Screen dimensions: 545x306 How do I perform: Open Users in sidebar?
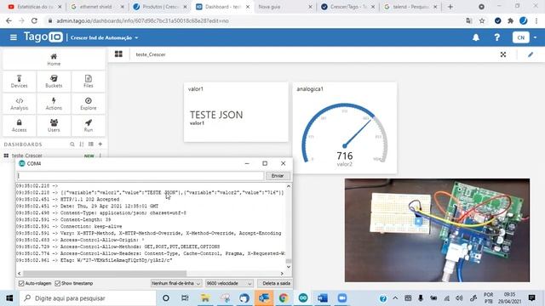tap(54, 126)
